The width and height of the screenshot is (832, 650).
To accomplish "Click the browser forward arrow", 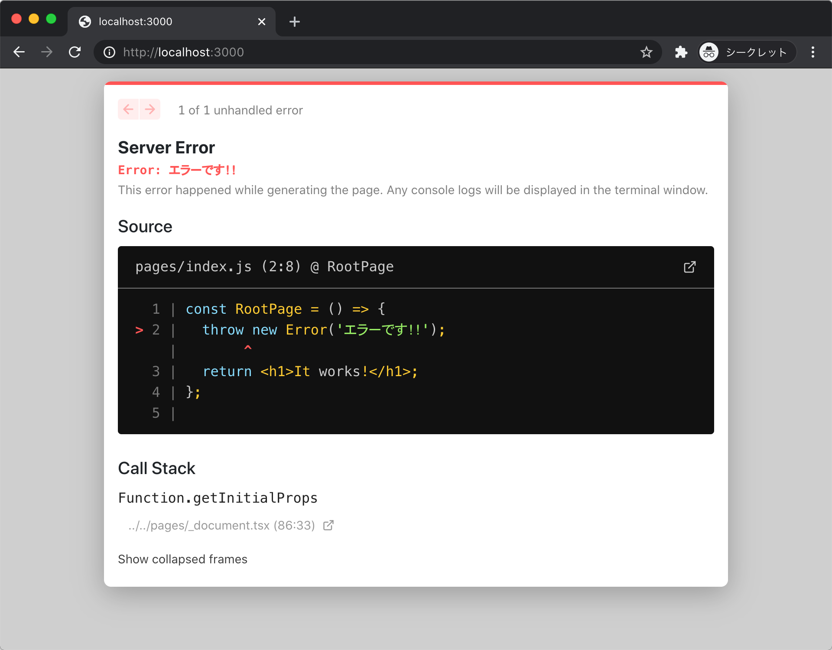I will click(47, 52).
